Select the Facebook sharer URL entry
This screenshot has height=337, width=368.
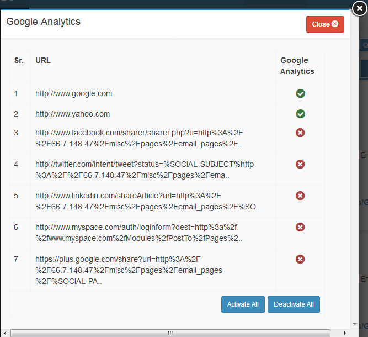click(138, 138)
